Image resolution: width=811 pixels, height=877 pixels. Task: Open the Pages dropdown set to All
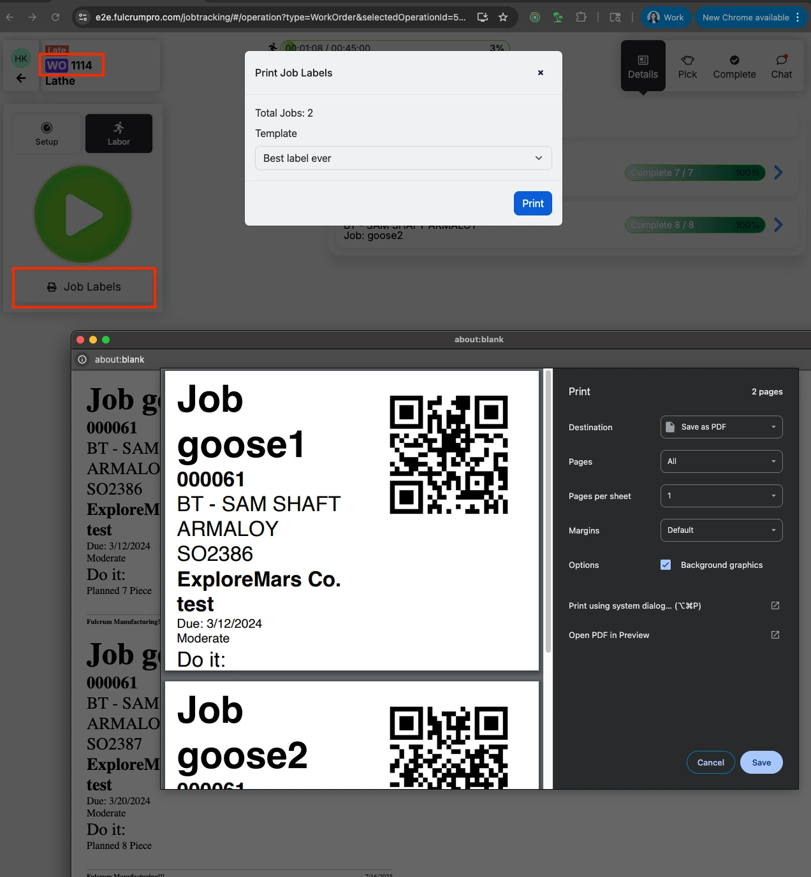pos(721,461)
